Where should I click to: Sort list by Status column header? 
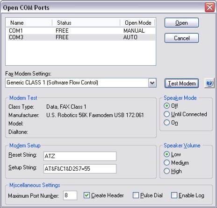point(86,23)
